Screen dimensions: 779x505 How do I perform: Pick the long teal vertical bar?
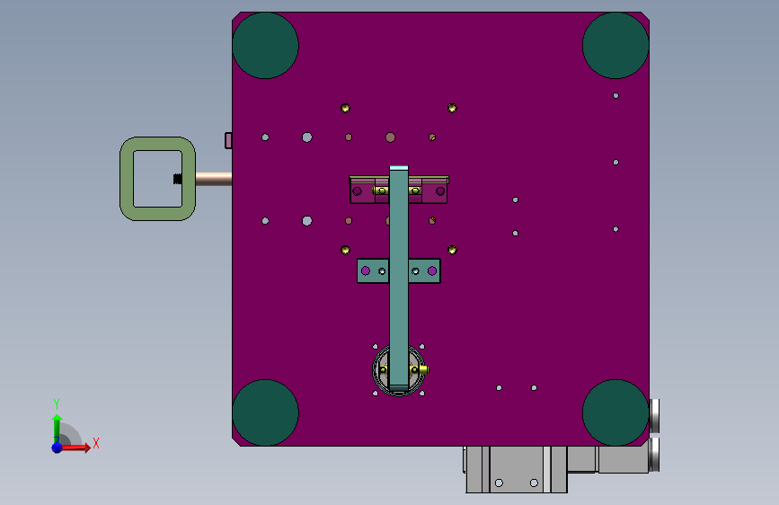[399, 279]
